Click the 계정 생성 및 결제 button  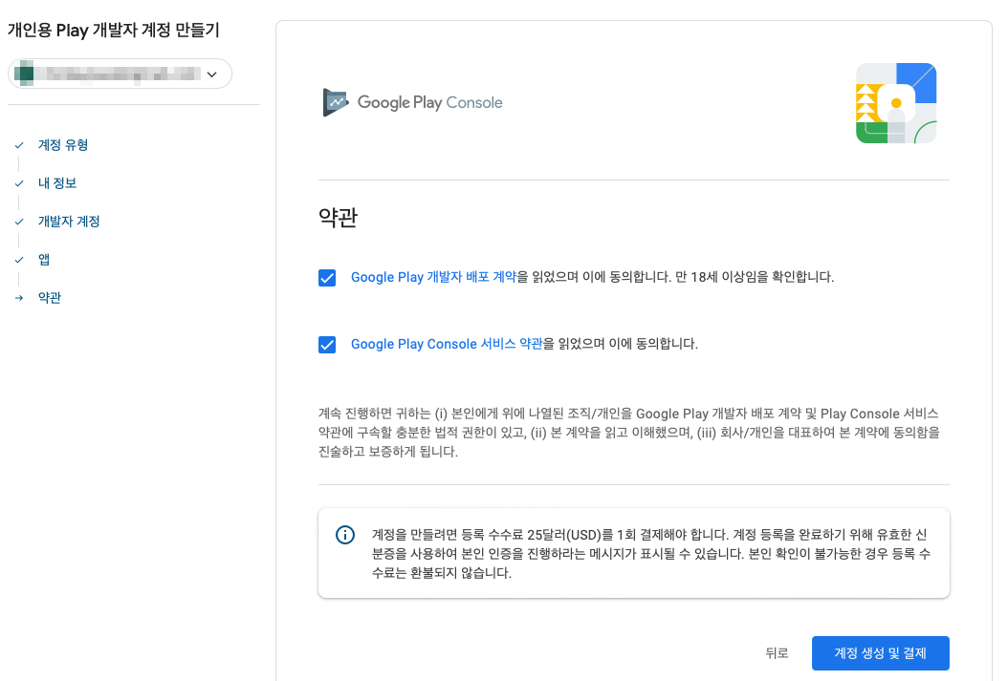pos(880,653)
